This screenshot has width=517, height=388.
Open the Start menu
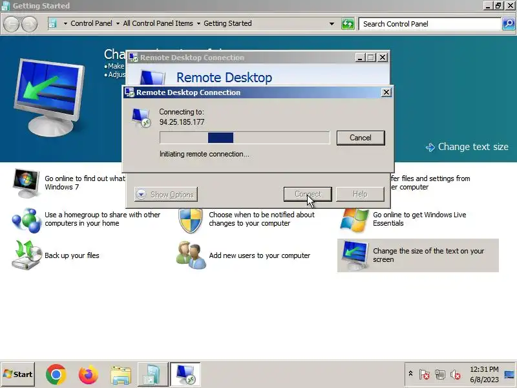tap(18, 374)
